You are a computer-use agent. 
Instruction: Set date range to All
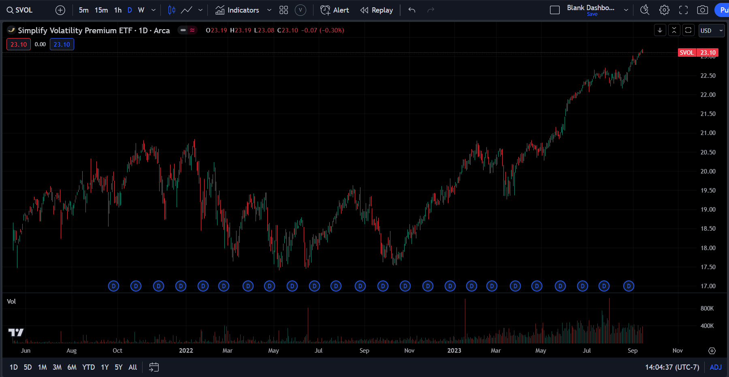133,367
